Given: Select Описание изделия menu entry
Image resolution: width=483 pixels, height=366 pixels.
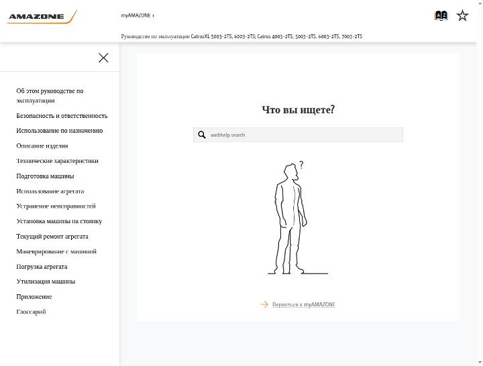Looking at the screenshot, I should click(42, 146).
